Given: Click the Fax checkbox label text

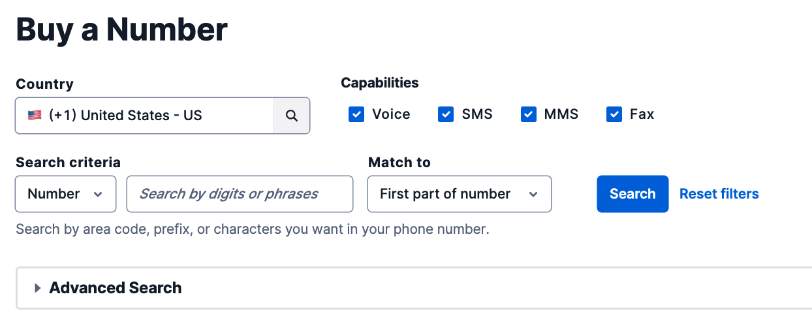Looking at the screenshot, I should coord(642,114).
